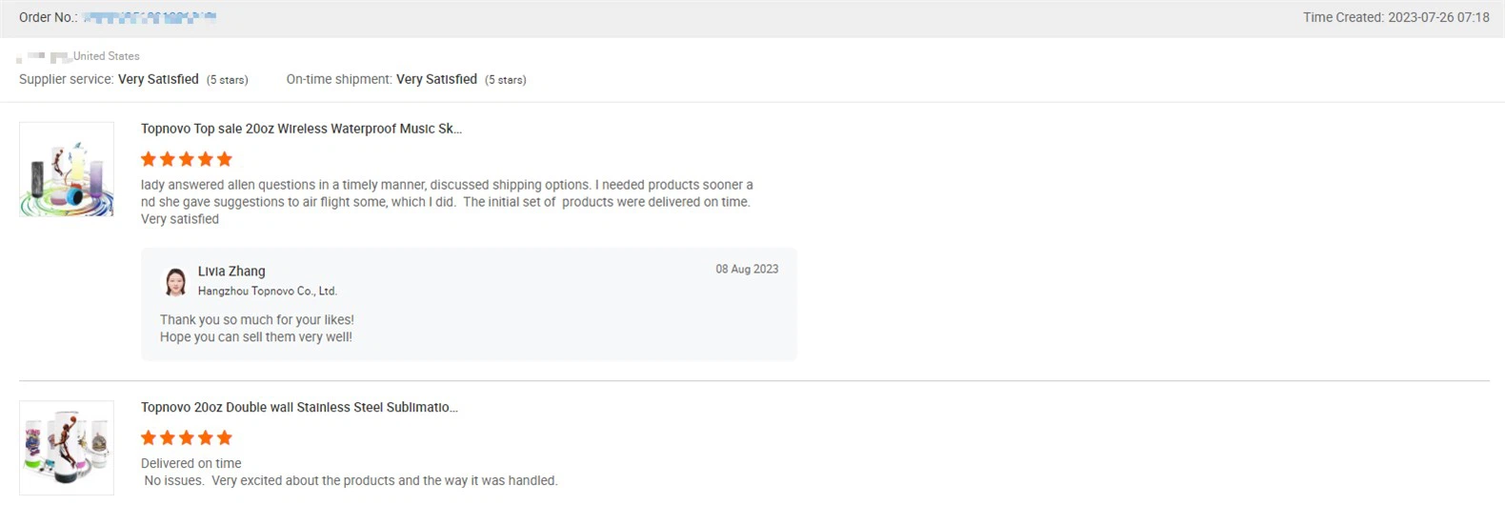Click the United States country label
Screen dimensions: 1505x505
[x=107, y=56]
